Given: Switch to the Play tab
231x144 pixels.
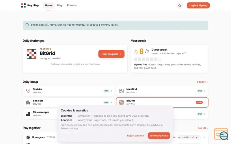Looking at the screenshot, I should [x=60, y=5].
